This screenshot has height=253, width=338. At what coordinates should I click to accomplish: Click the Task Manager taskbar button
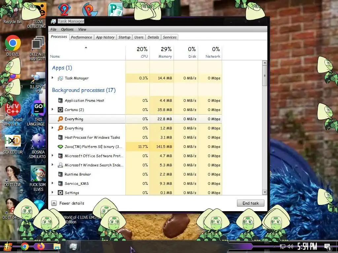pyautogui.click(x=73, y=246)
